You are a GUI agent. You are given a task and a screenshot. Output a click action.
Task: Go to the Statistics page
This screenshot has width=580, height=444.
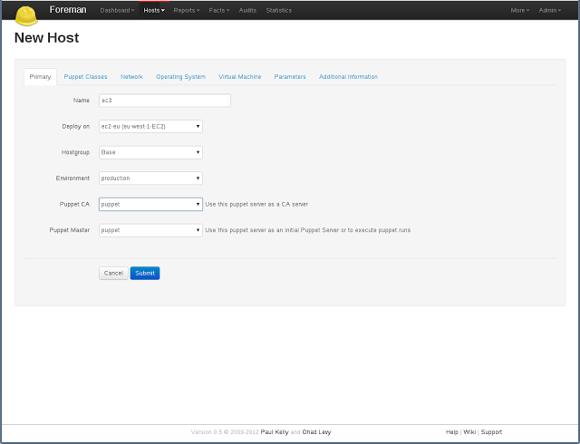(278, 10)
